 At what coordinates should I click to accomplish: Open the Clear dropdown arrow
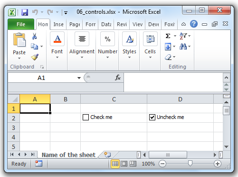coord(174,57)
